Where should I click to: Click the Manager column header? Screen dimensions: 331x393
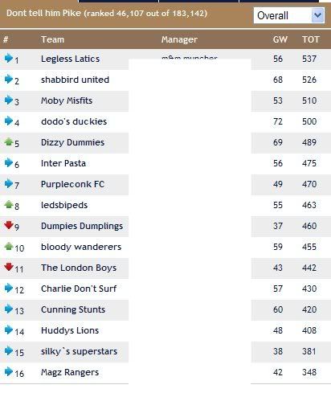(179, 39)
